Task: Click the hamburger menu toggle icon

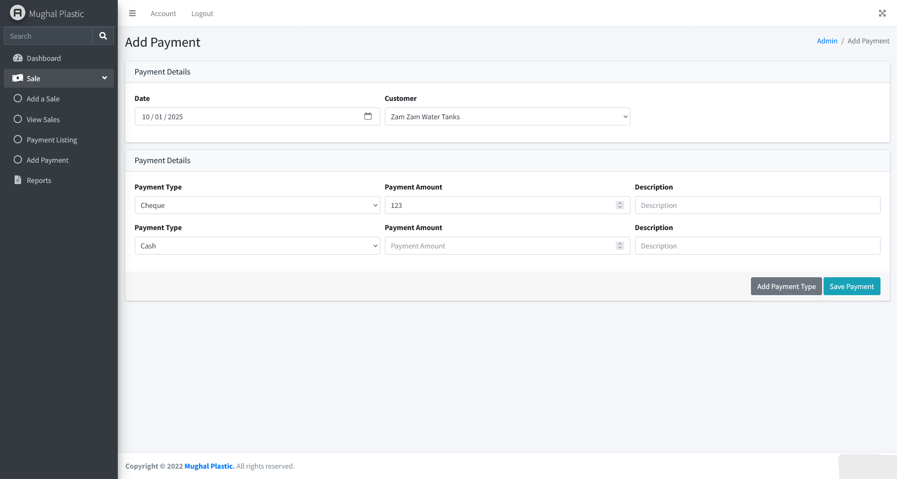Action: 132,14
